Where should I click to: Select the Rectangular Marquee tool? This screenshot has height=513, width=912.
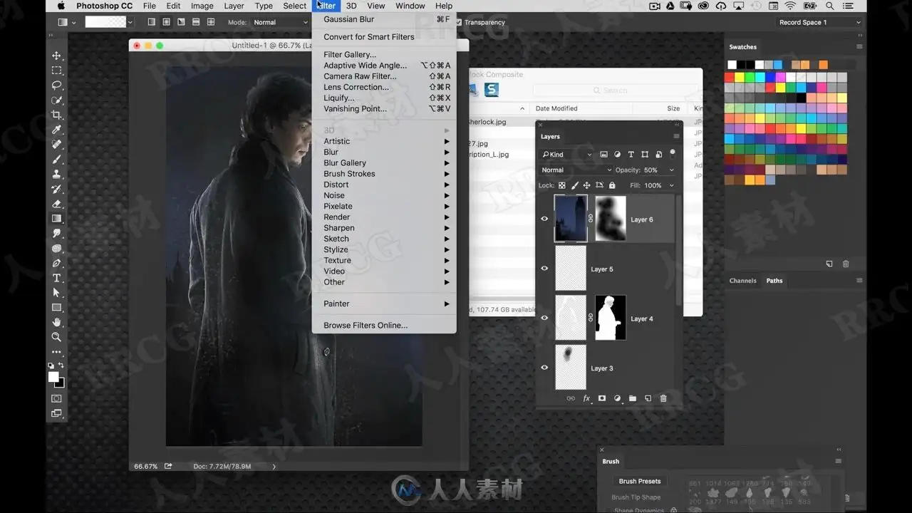coord(56,71)
